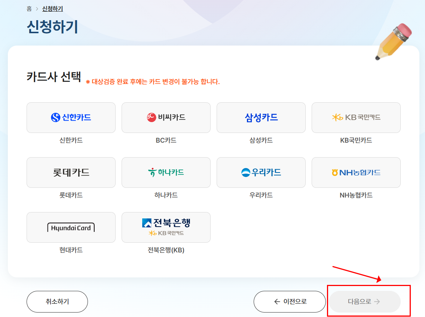Click the 신한카드 caption text
Image resolution: width=425 pixels, height=317 pixels.
(x=71, y=140)
